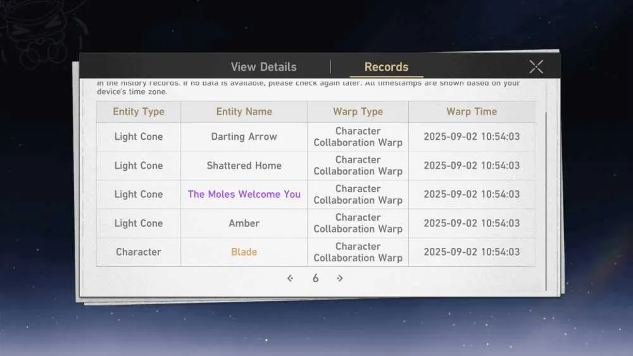Click warp time in Shattered Home row
This screenshot has width=633, height=356.
(x=472, y=166)
